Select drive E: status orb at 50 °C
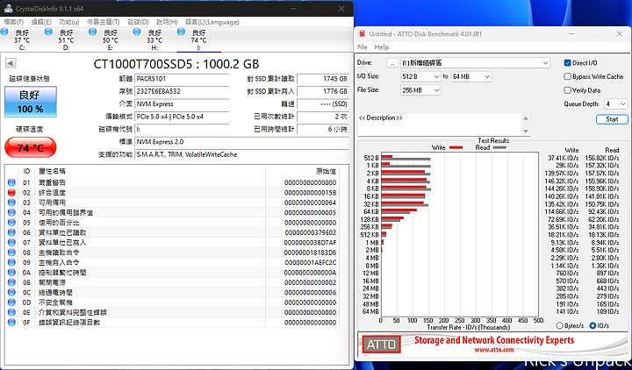 coord(93,32)
